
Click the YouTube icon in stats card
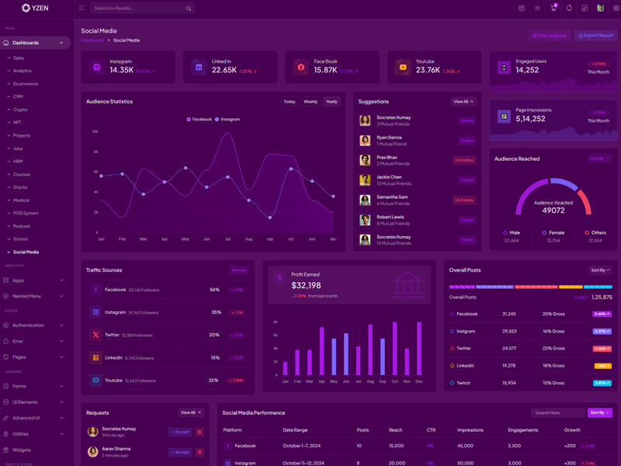tap(403, 68)
